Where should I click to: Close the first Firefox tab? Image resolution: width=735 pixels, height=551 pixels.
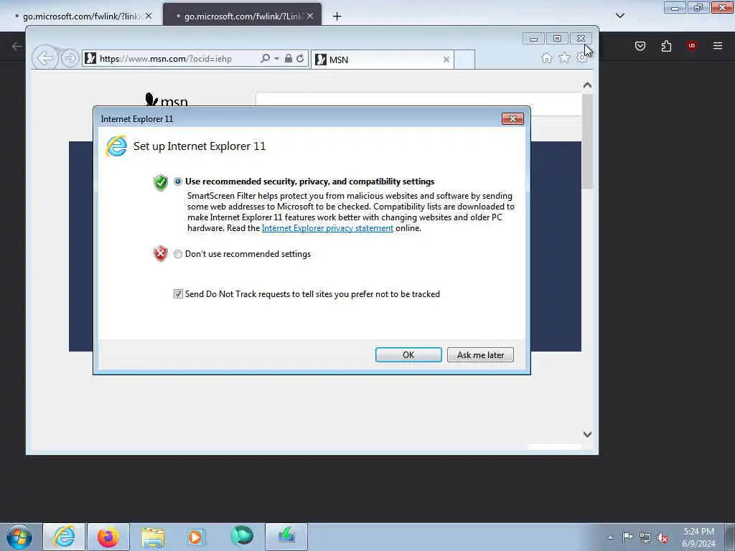[x=149, y=16]
